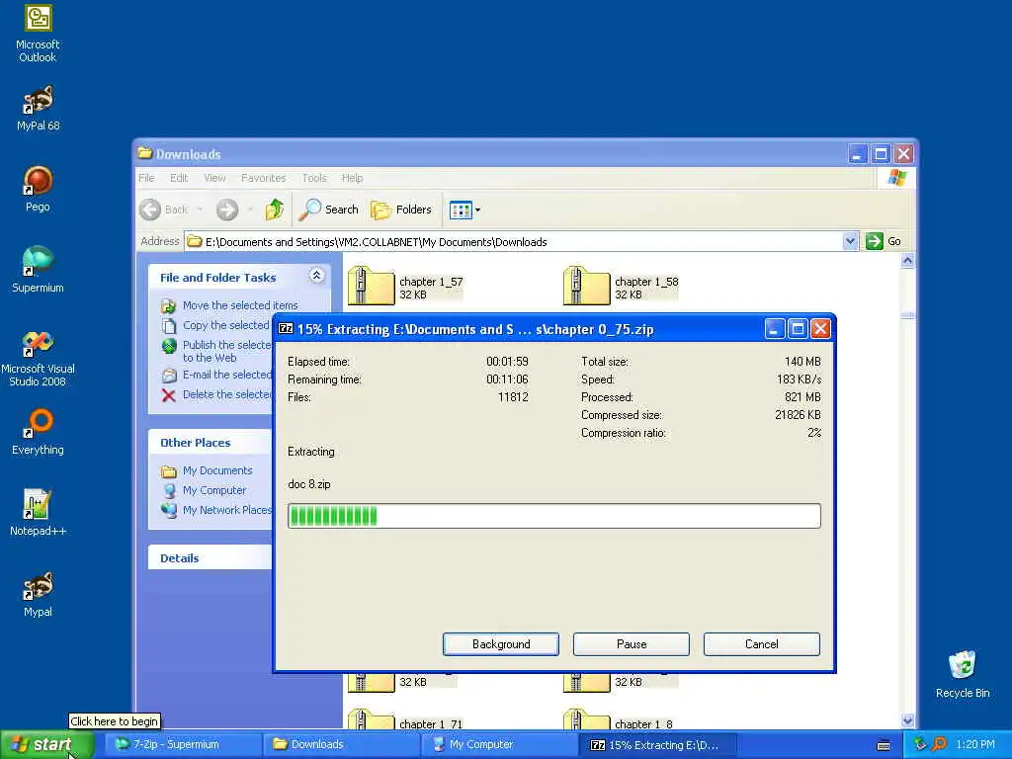
Task: Open the Pego desktop shortcut
Action: [x=38, y=189]
